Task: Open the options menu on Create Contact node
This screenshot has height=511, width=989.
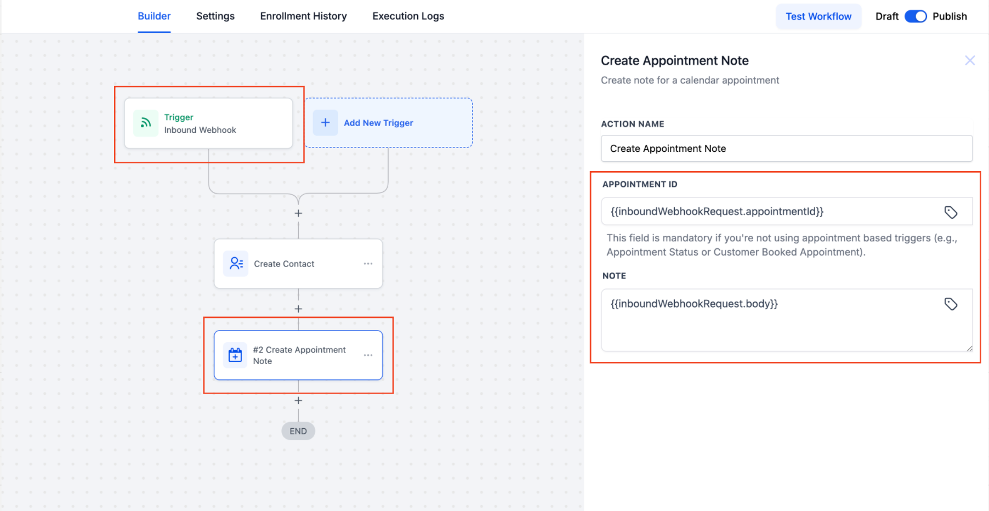Action: tap(368, 264)
